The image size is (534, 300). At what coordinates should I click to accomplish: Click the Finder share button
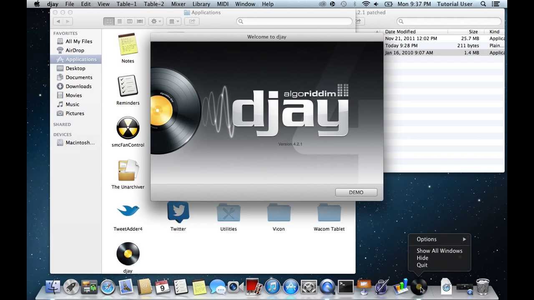(x=192, y=21)
